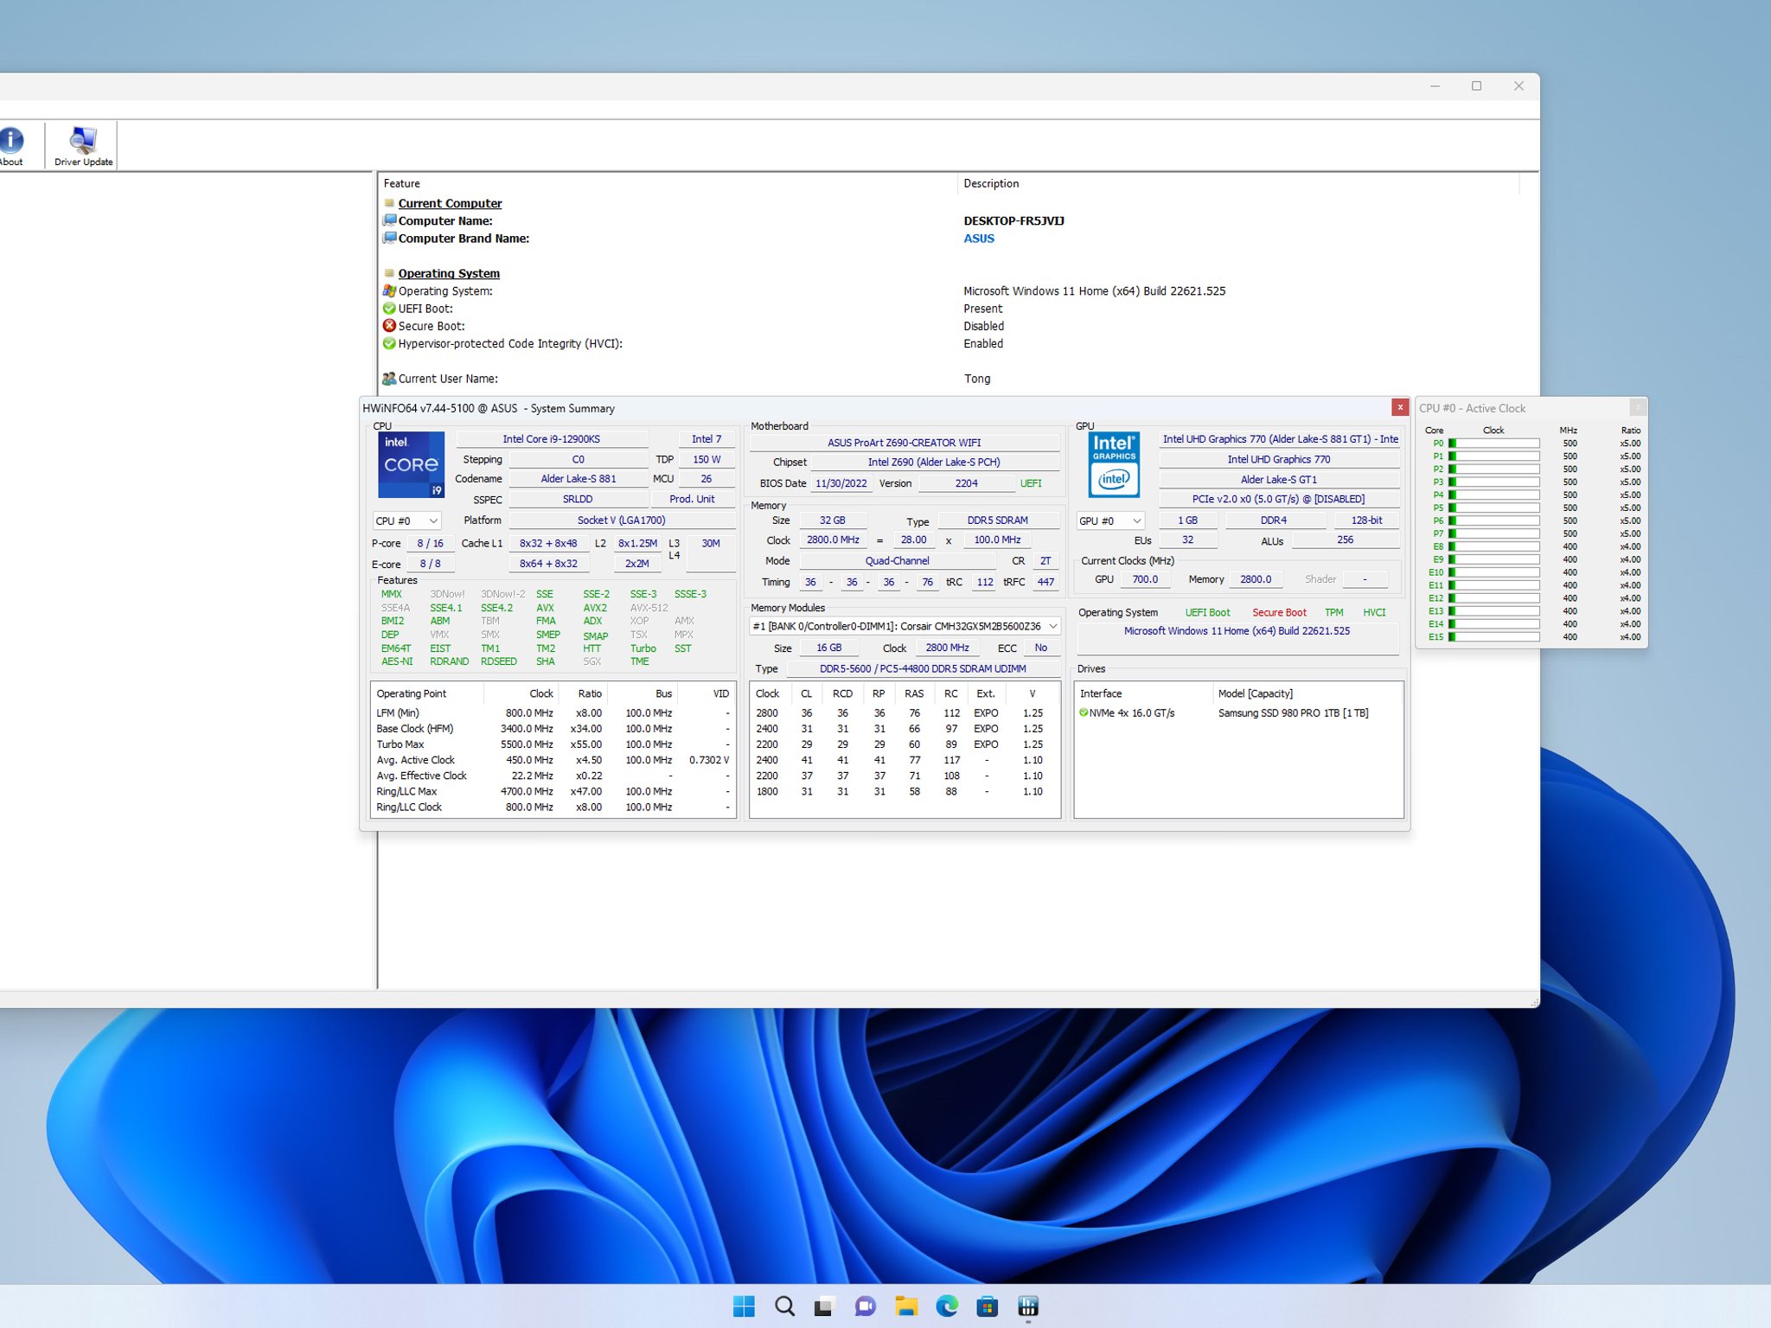Click the 150 W TDP field
The height and width of the screenshot is (1328, 1771).
(706, 459)
